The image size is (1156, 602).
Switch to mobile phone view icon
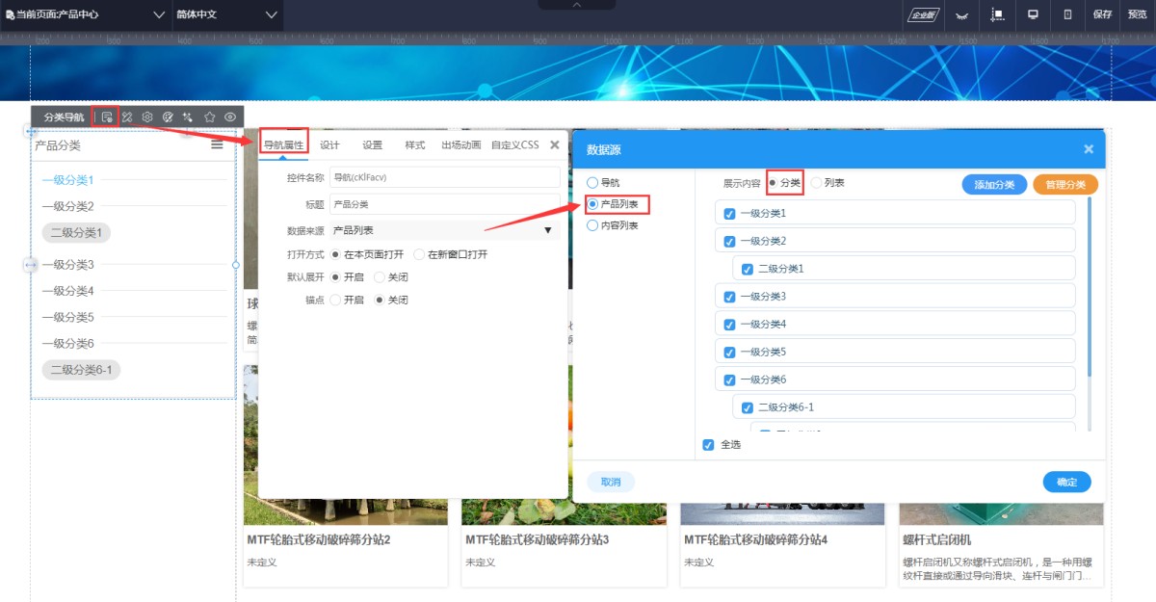coord(1067,14)
